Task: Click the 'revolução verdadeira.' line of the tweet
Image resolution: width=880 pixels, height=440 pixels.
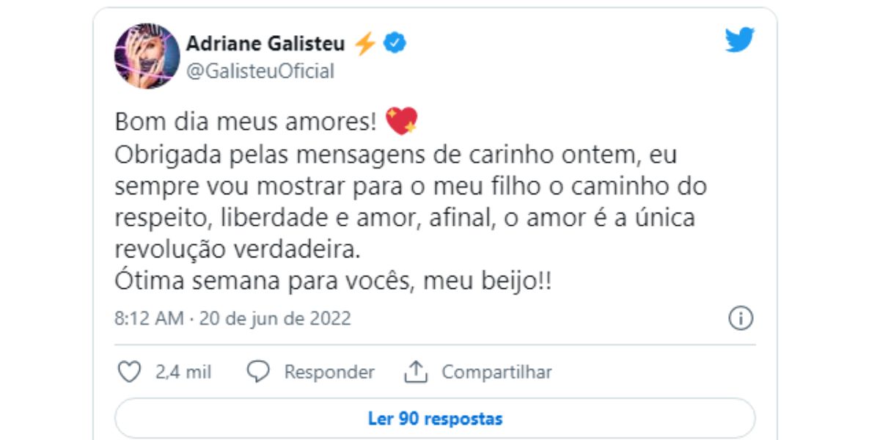Action: 238,249
